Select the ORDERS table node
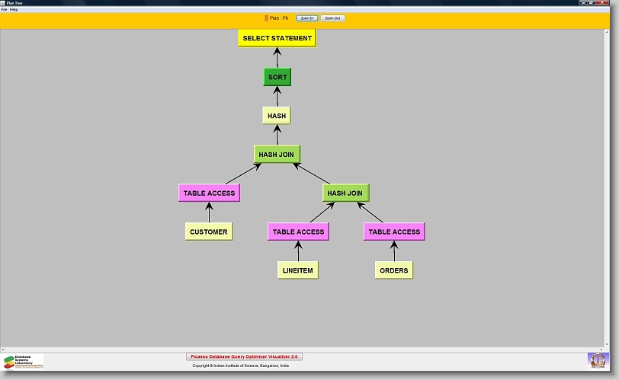The width and height of the screenshot is (619, 380). (x=393, y=270)
